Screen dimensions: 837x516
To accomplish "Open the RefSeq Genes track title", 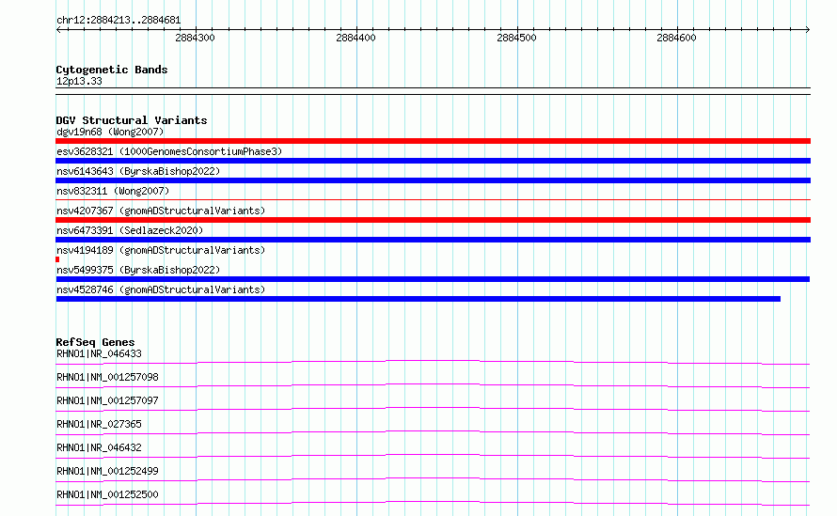I will [95, 342].
